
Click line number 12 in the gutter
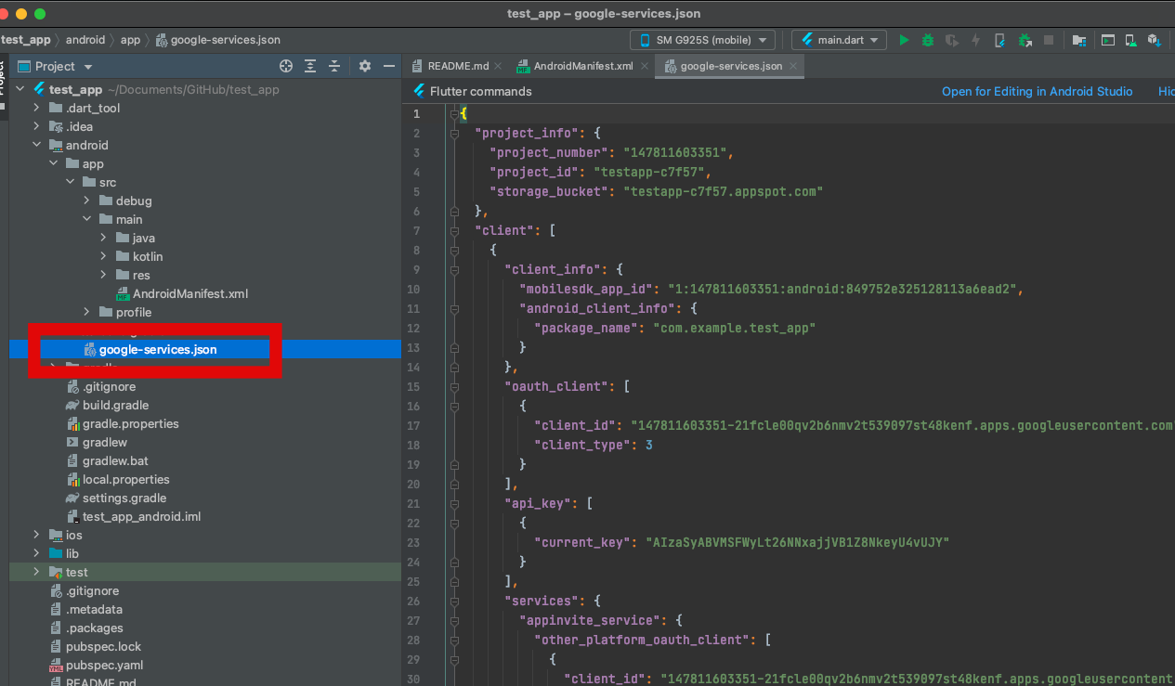414,328
